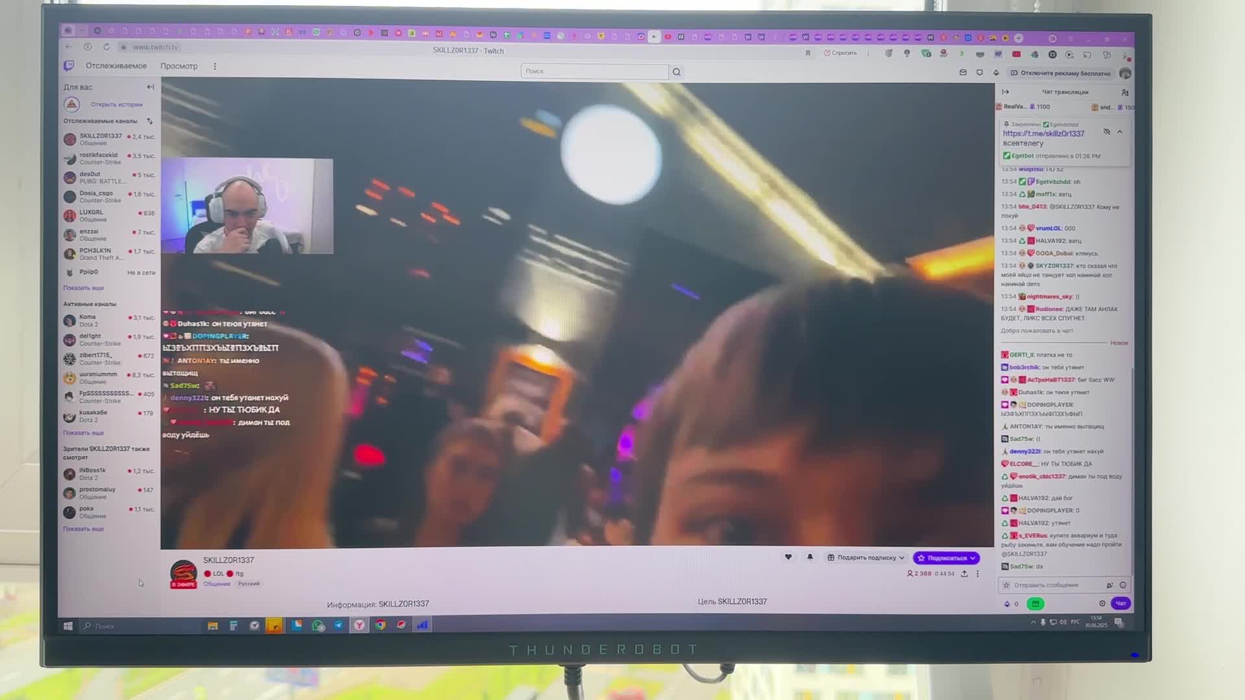Image resolution: width=1245 pixels, height=700 pixels.
Task: Click the bits diamond icon in header
Action: tap(997, 73)
